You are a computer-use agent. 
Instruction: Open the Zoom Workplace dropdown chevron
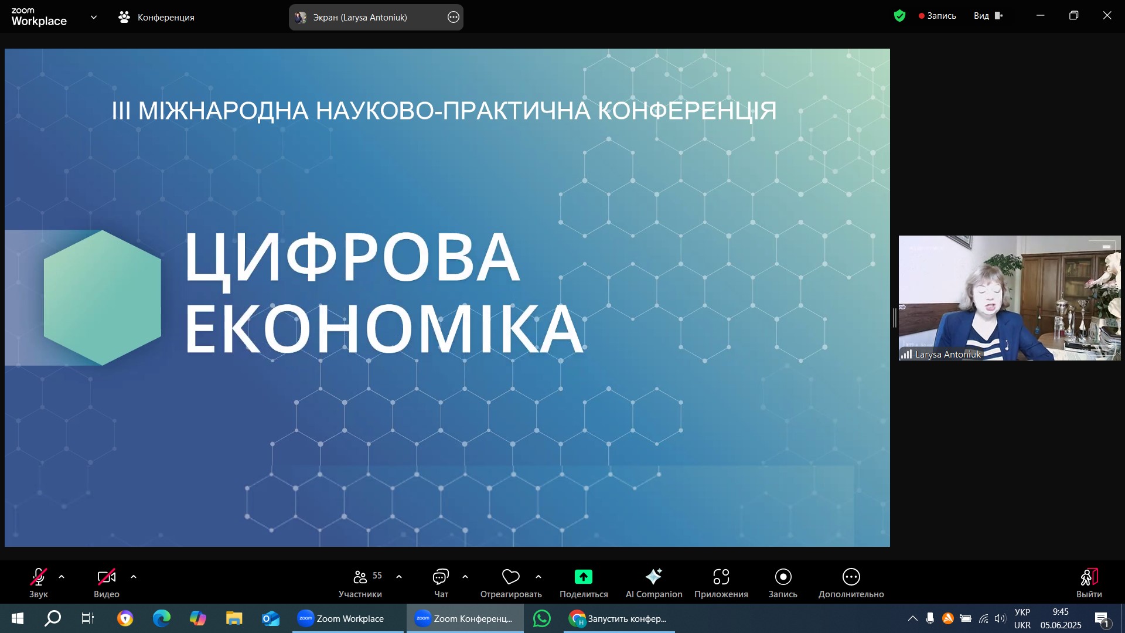click(94, 18)
